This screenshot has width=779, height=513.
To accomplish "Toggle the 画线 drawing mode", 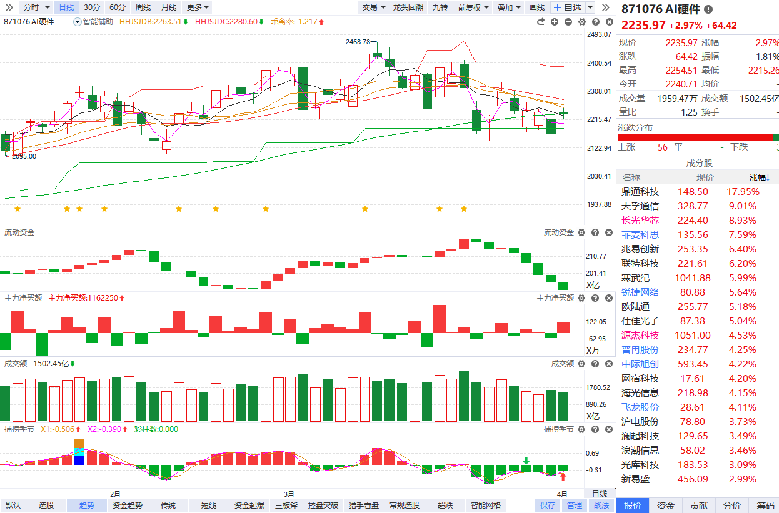I will (536, 7).
